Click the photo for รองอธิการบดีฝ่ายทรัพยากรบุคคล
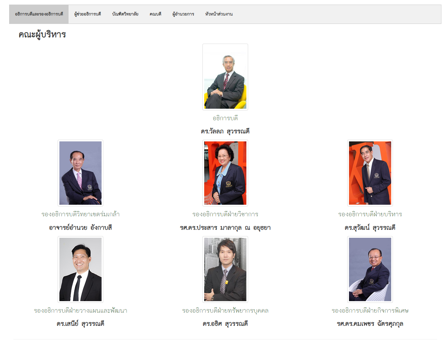 (225, 269)
